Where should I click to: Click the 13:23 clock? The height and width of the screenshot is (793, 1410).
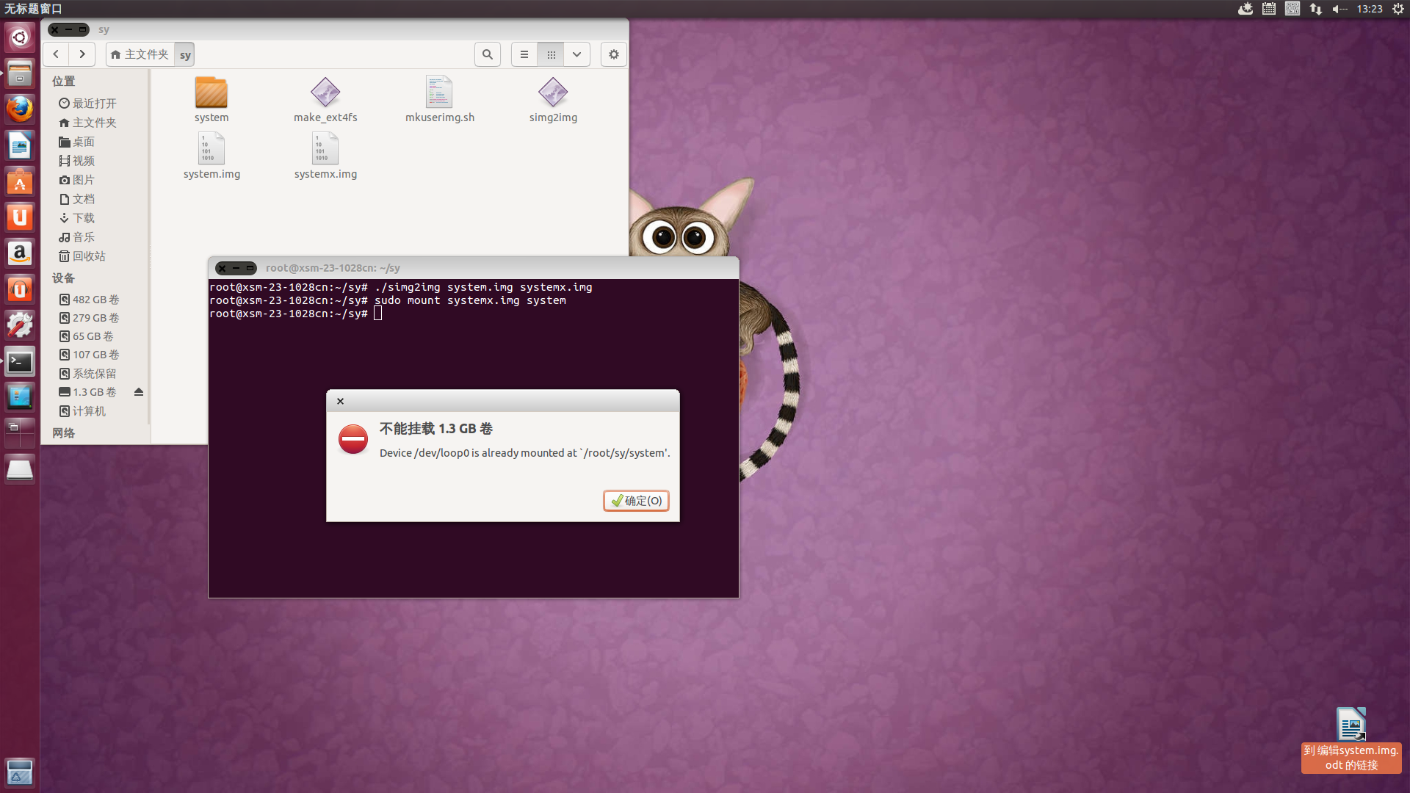1370,9
